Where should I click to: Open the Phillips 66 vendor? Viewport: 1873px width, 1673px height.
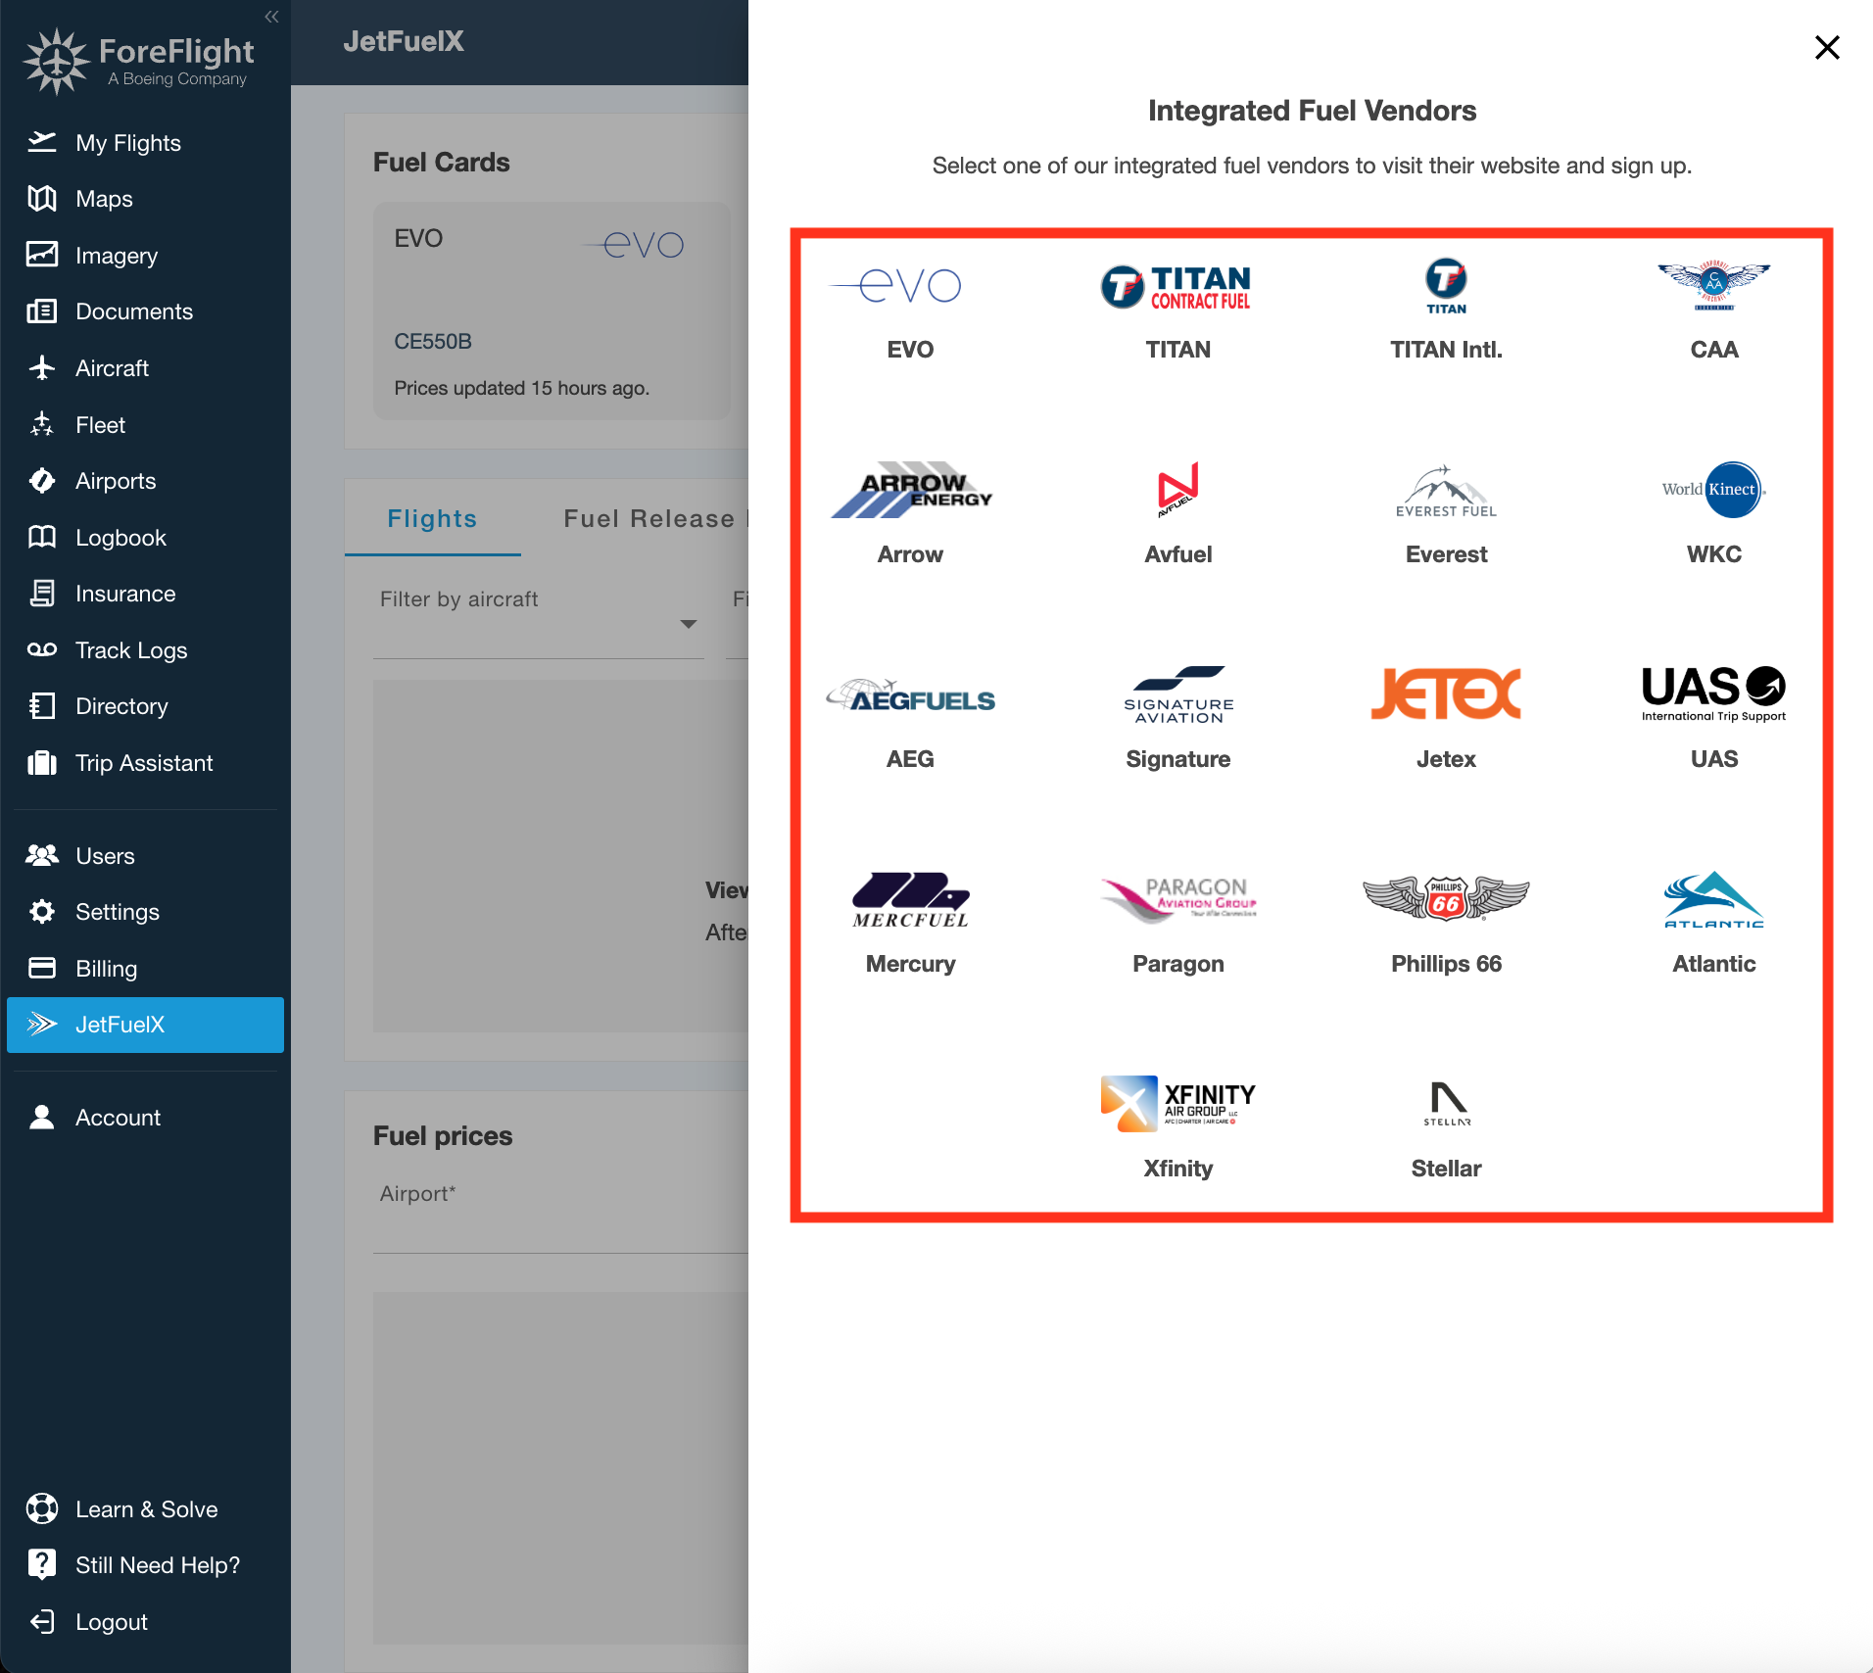point(1446,926)
